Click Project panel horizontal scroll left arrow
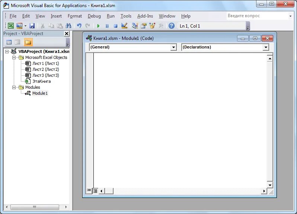 pos(7,207)
